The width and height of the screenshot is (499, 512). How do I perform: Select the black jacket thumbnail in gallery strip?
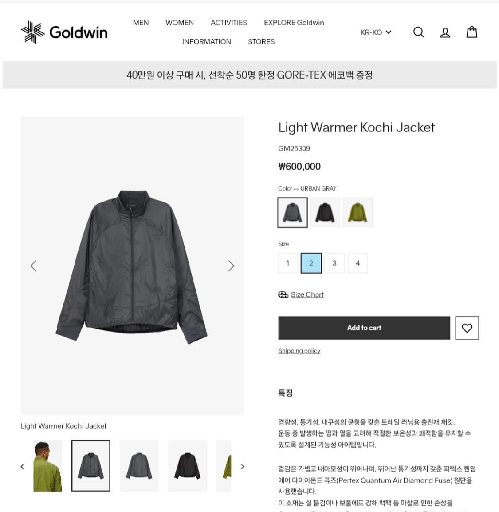(x=188, y=466)
